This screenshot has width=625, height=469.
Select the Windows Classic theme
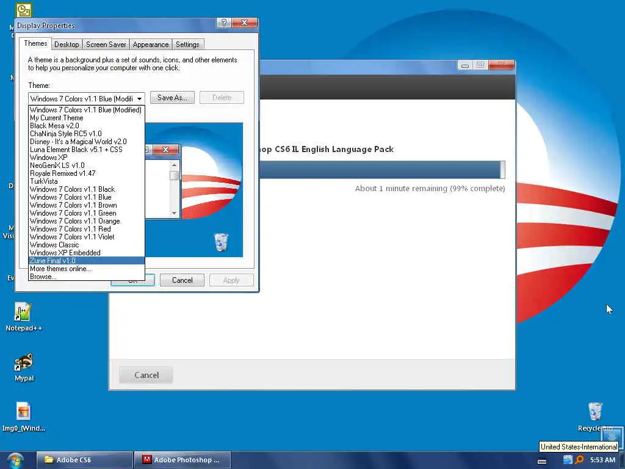point(86,245)
